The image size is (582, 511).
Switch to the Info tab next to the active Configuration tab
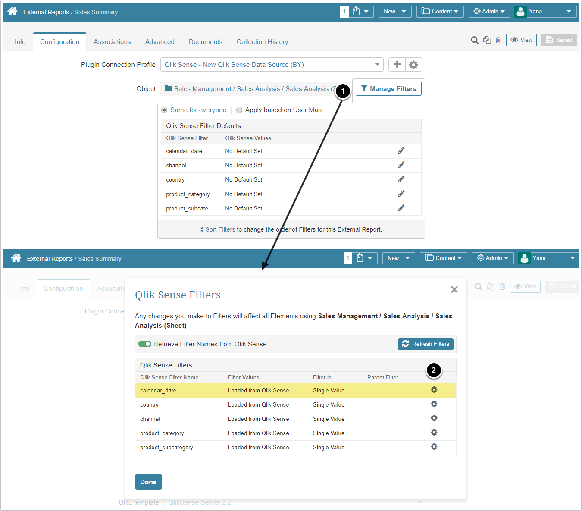20,42
